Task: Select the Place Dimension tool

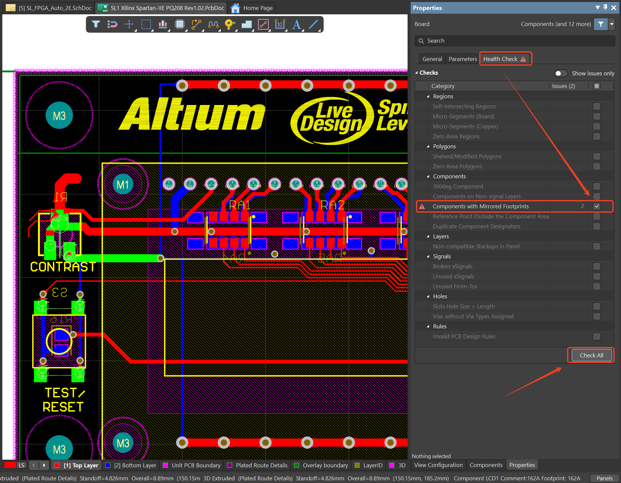Action: pyautogui.click(x=280, y=24)
